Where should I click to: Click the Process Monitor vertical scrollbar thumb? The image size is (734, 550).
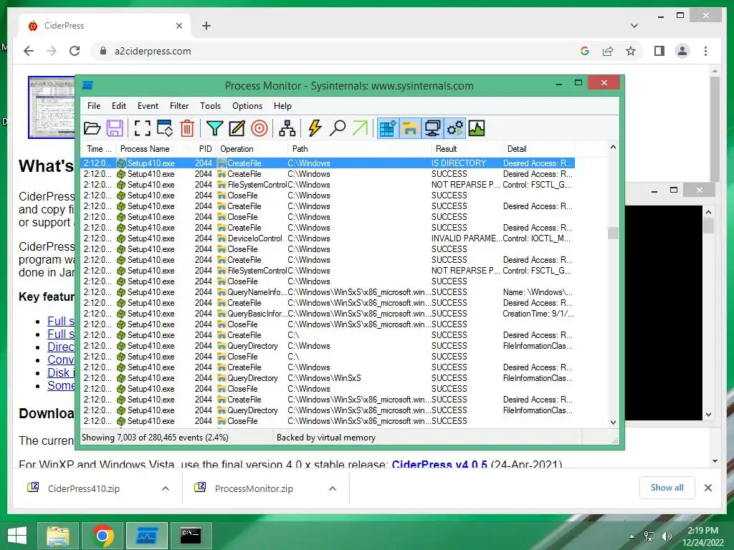pos(613,233)
